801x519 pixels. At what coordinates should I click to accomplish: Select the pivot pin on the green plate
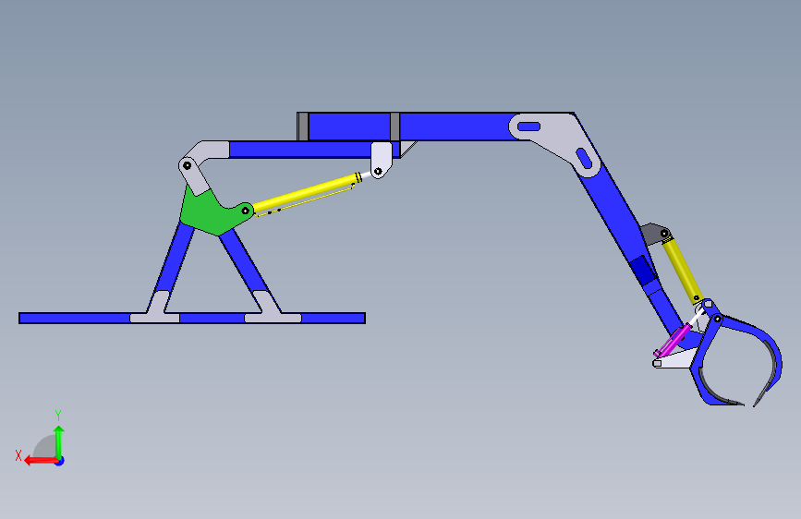coord(245,211)
